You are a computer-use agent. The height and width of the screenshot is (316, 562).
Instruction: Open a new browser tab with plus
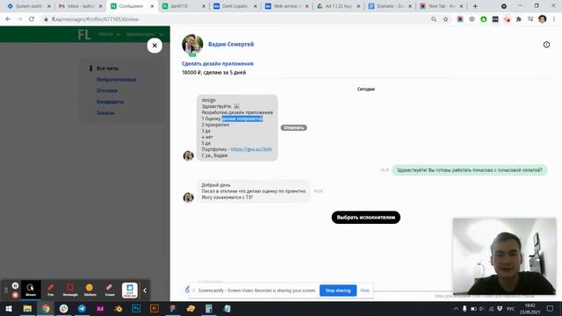(475, 6)
